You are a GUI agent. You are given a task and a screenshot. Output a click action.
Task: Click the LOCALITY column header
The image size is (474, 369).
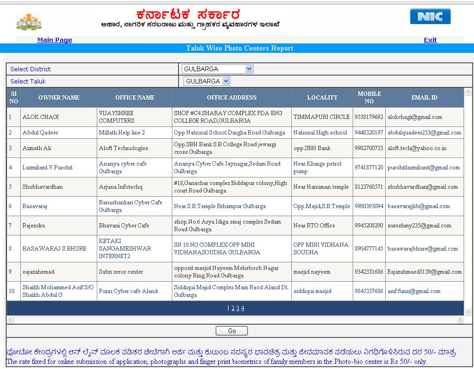[322, 98]
